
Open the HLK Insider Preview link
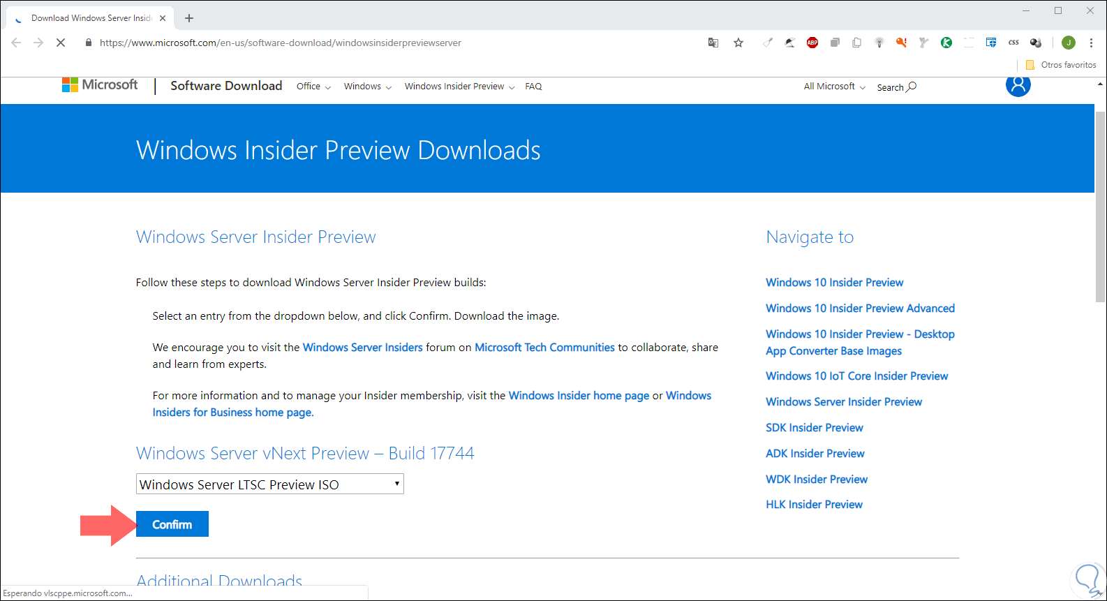coord(814,505)
